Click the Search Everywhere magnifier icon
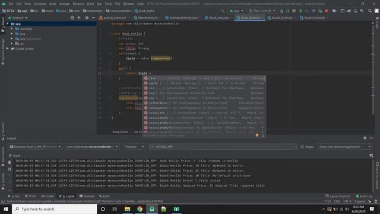 pos(370,11)
